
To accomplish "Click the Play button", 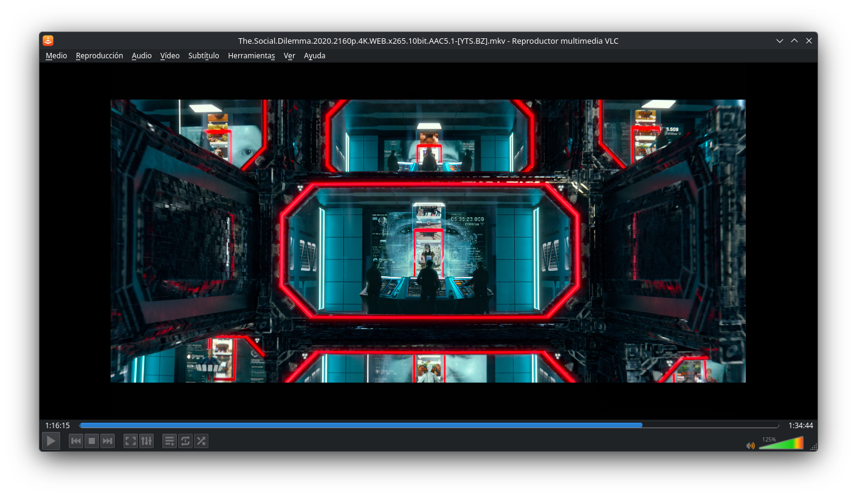I will click(x=51, y=441).
